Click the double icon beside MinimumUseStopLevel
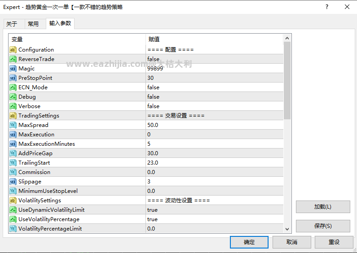Screen dimensions: 357x253 [13, 191]
